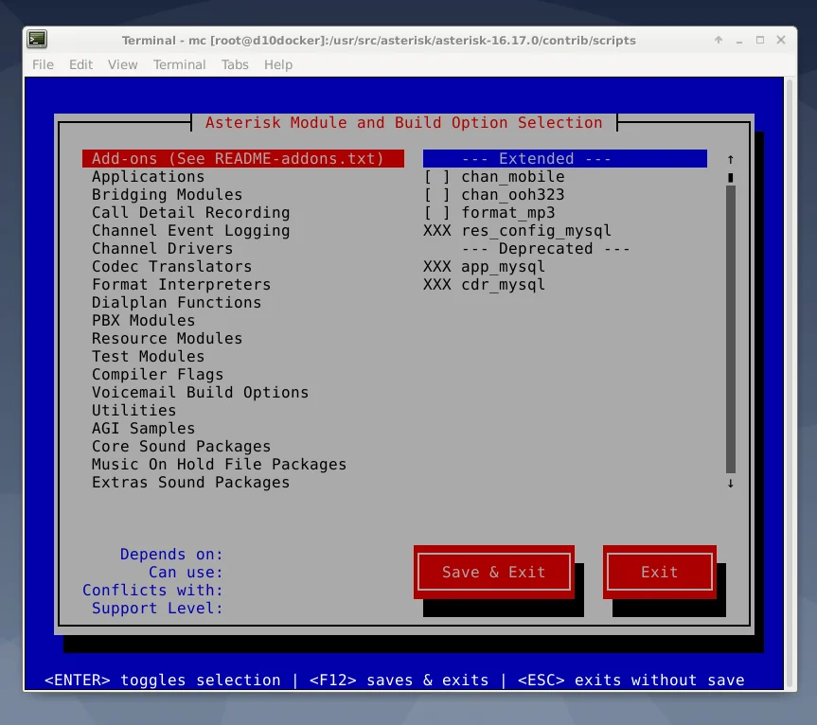
Task: Select the Bridging Modules category
Action: pyautogui.click(x=167, y=195)
